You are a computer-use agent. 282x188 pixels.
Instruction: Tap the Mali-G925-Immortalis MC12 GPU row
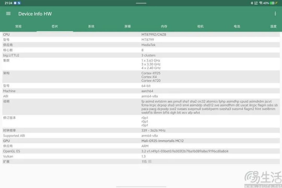pyautogui.click(x=141, y=141)
